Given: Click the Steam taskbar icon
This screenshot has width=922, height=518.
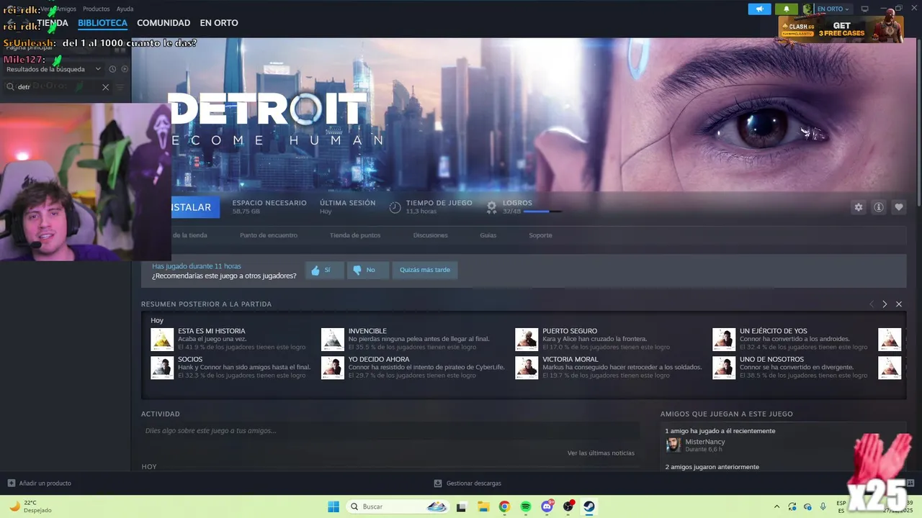Looking at the screenshot, I should click(589, 506).
